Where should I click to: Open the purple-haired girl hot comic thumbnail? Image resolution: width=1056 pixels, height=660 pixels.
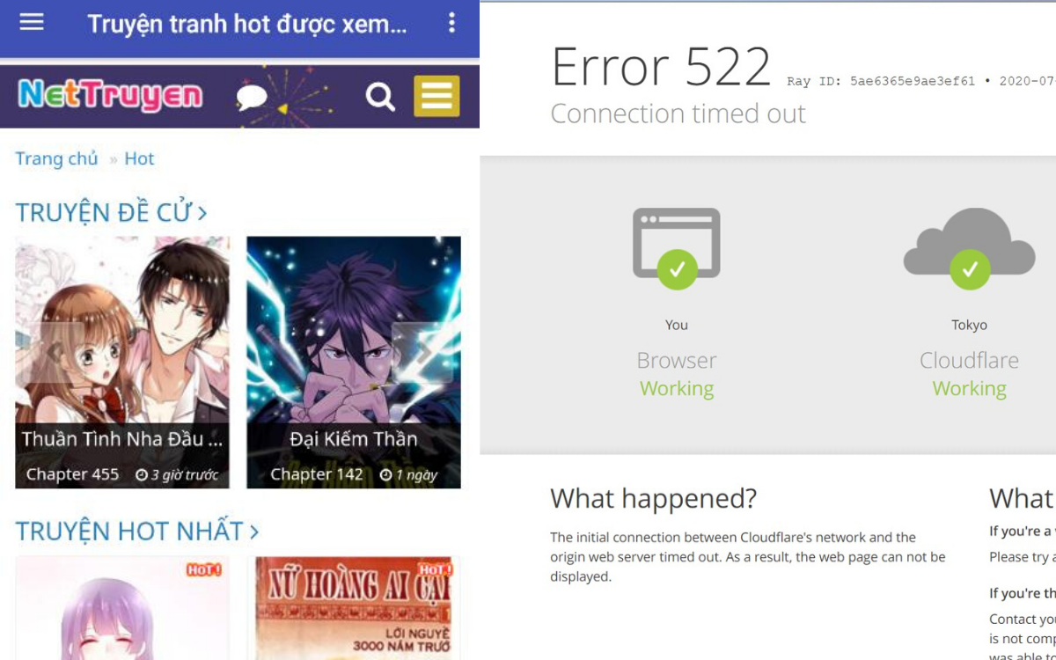coord(122,607)
